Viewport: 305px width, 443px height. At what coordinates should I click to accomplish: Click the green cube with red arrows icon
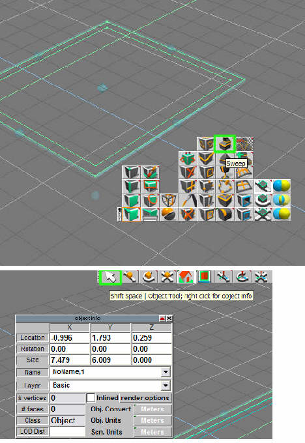point(188,158)
